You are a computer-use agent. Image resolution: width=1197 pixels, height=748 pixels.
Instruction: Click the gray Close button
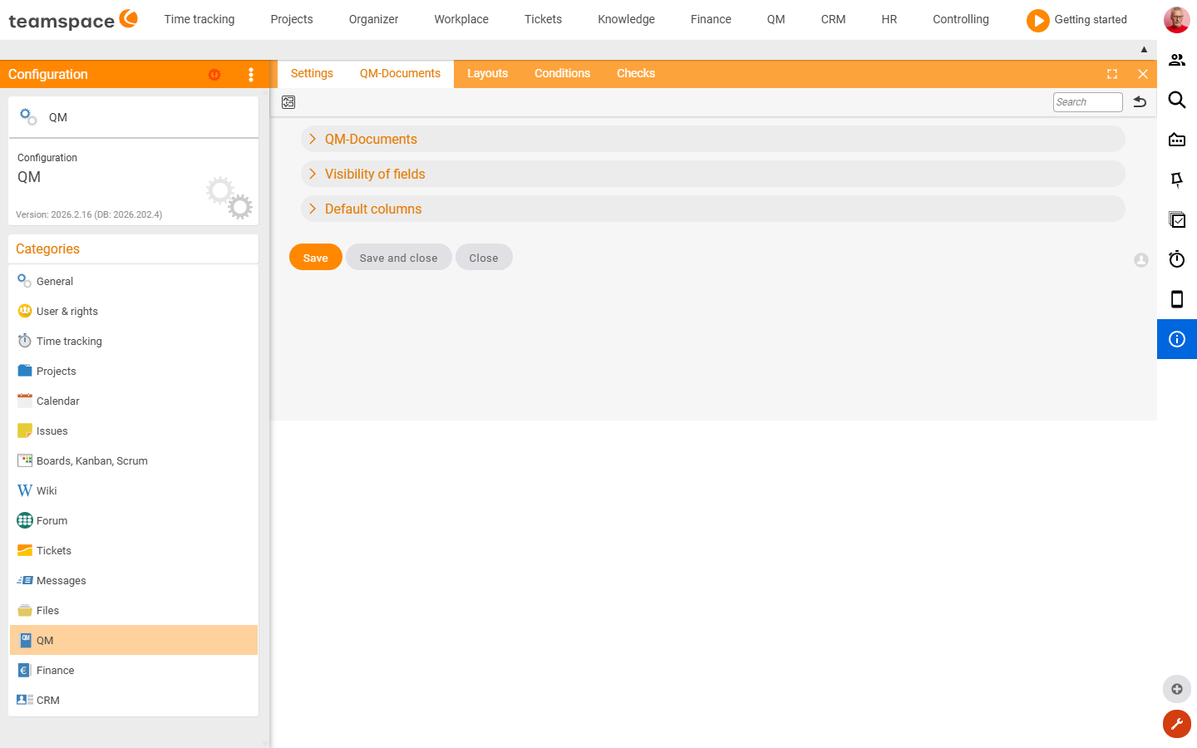tap(484, 258)
